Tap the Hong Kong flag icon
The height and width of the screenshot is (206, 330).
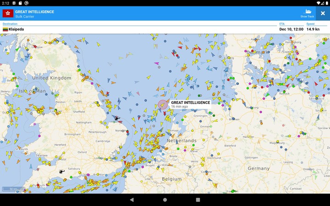8,13
